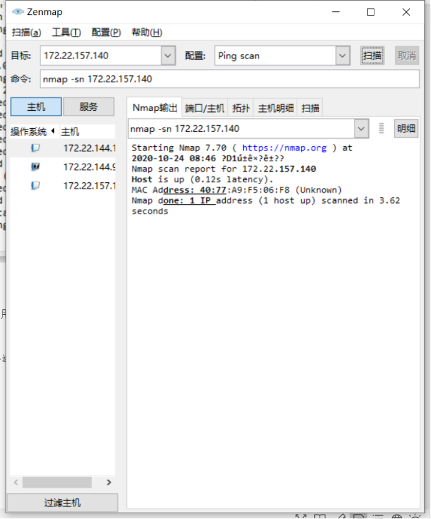Open the 配置(P) menu

[x=106, y=32]
